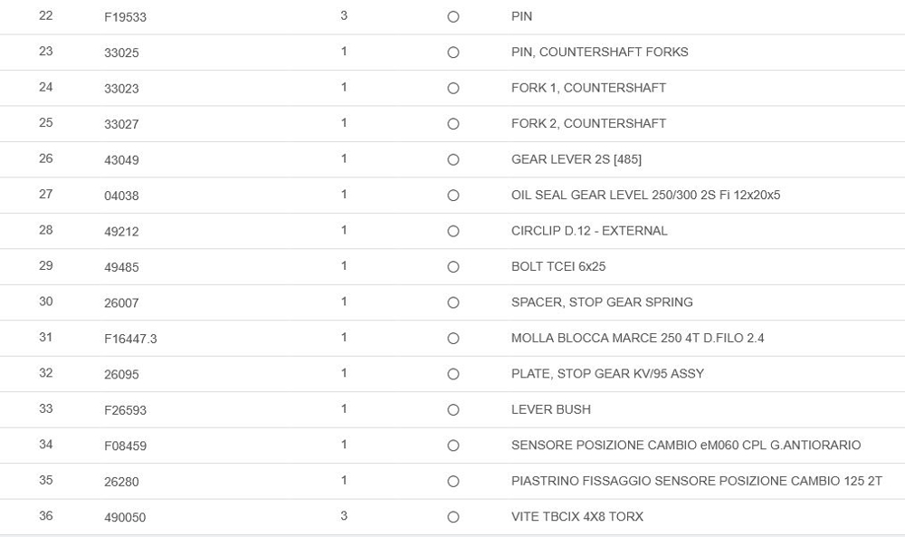Click the PIASTRINO FISSAGGIO SENSORE description
Screen dimensions: 905x537
(x=696, y=481)
